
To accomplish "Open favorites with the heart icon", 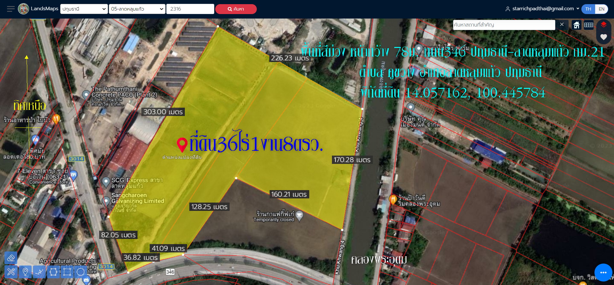I will coord(603,37).
